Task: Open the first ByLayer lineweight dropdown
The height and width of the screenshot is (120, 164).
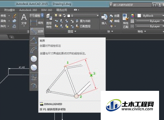Action: pyautogui.click(x=149, y=21)
